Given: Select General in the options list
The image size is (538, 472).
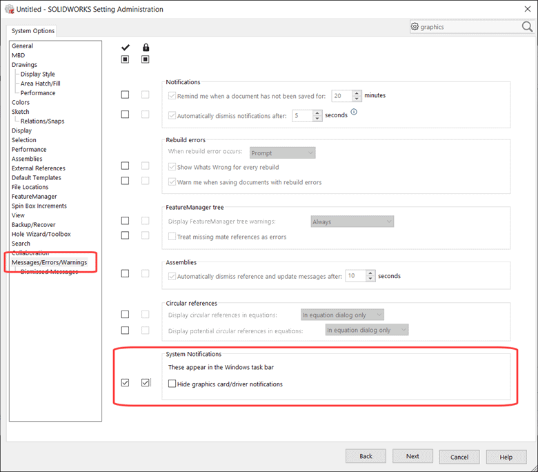Looking at the screenshot, I should click(22, 46).
